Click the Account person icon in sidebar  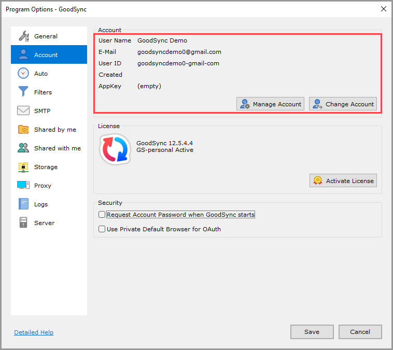pyautogui.click(x=23, y=54)
